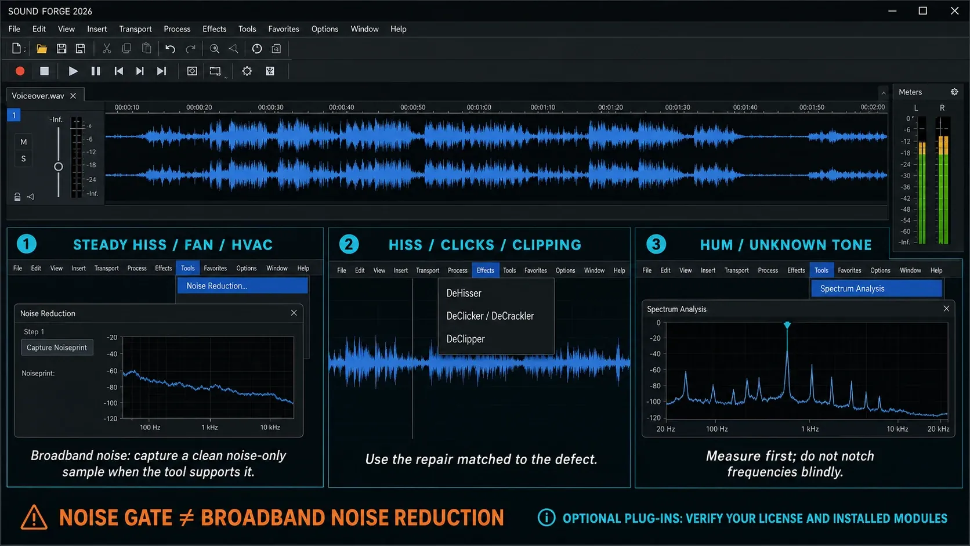Click the stacked-document icon at the top toolbar's end

[277, 49]
